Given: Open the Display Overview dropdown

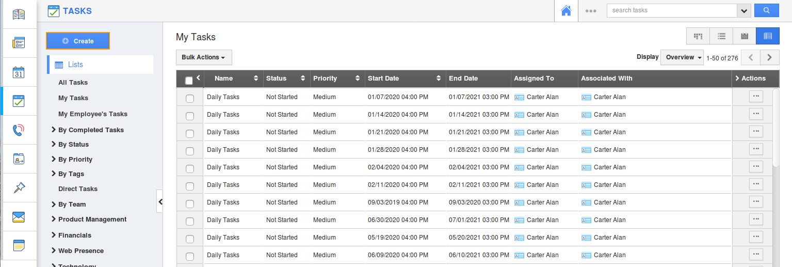Looking at the screenshot, I should (682, 57).
